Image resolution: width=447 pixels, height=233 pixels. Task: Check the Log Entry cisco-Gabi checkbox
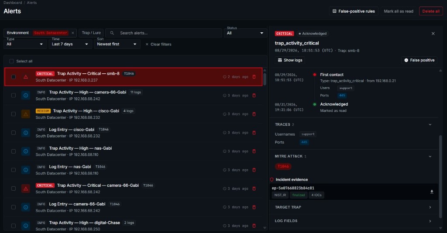tap(14, 133)
